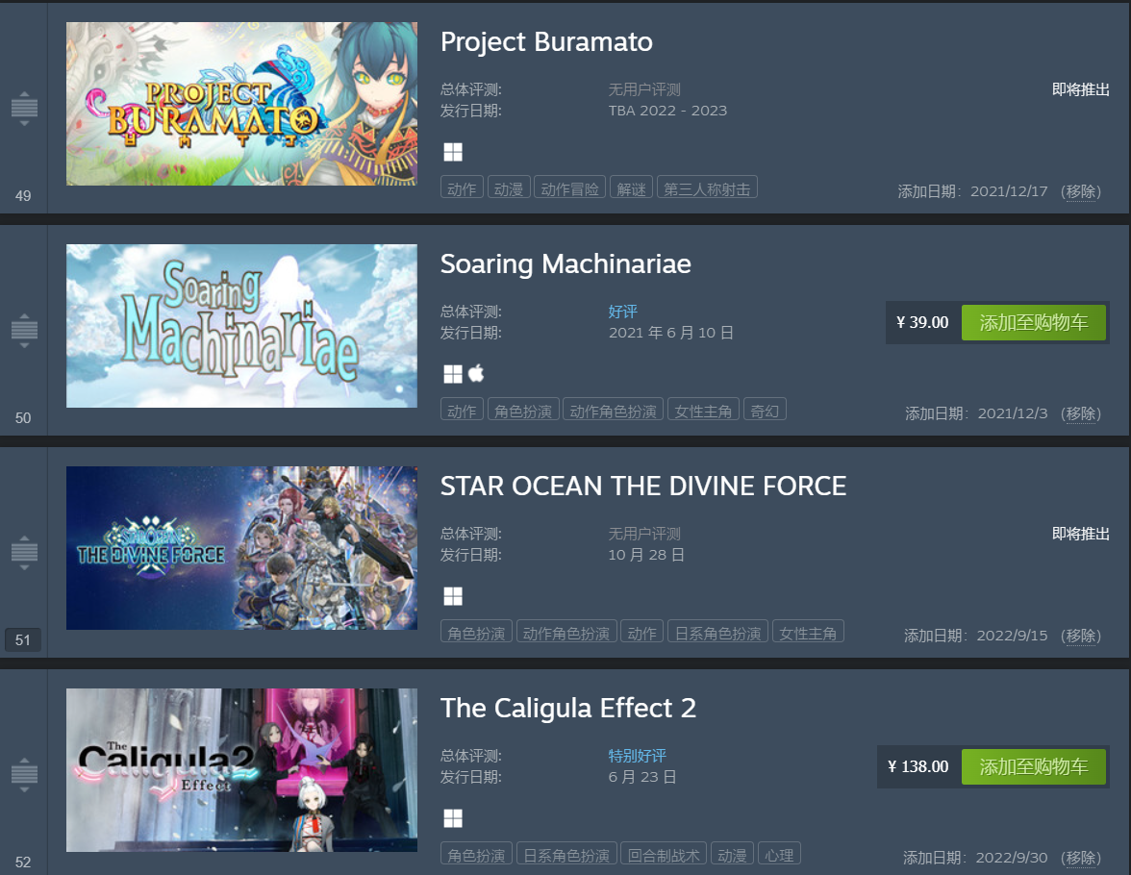Select the 回合制战术 tag on Caligula Effect 2
This screenshot has width=1131, height=875.
click(x=664, y=854)
